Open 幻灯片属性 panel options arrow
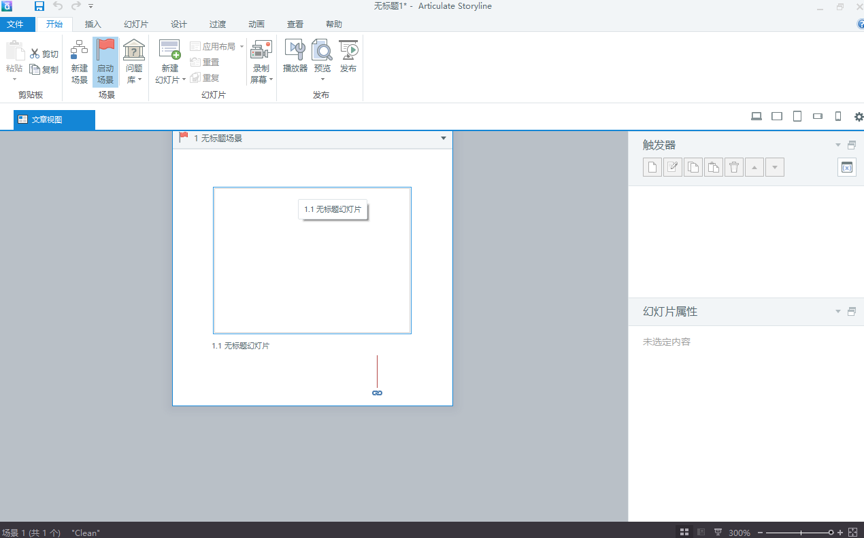This screenshot has width=864, height=538. (x=838, y=311)
